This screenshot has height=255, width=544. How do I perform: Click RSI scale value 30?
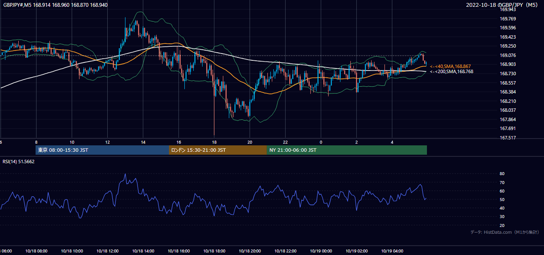502,217
